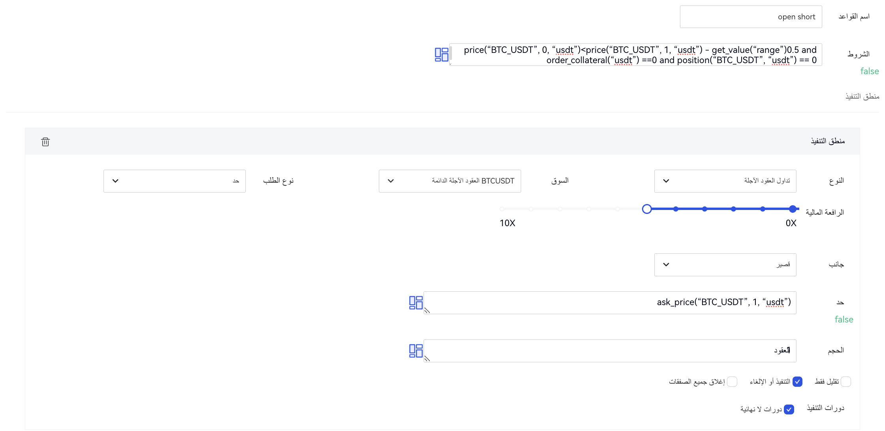The image size is (885, 431).
Task: Delete the execution logic block with trash icon
Action: tap(45, 142)
